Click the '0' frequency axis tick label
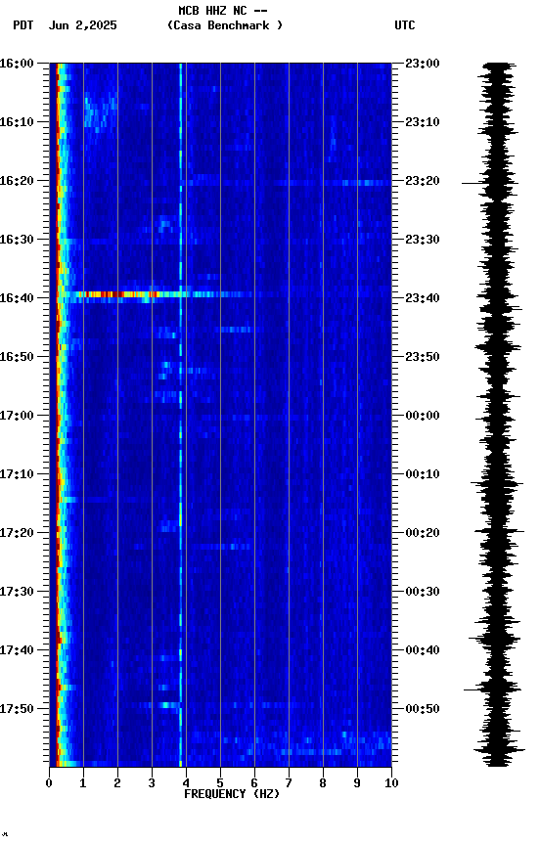Viewport: 540px width, 845px height. (x=49, y=783)
